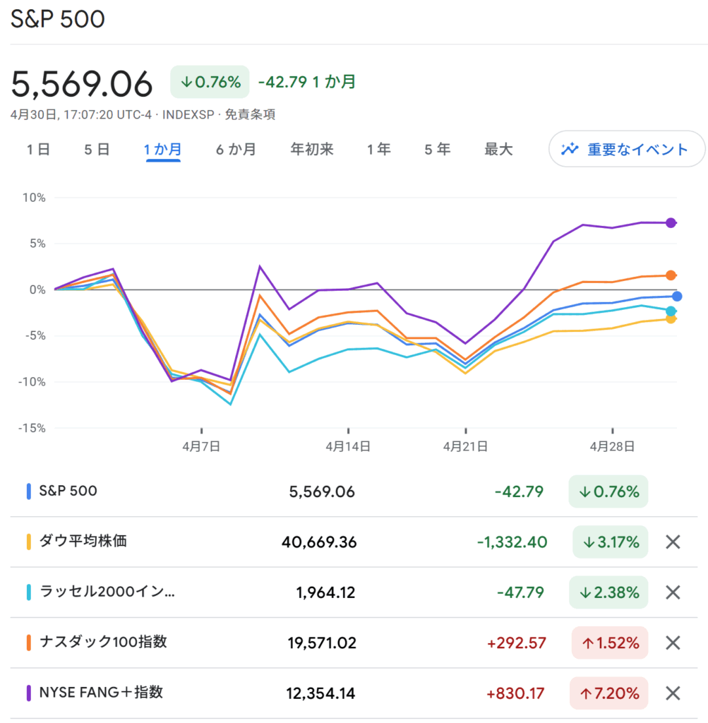
Task: Click the ↓2.38% badge in Russell 2000 row
Action: (x=608, y=592)
